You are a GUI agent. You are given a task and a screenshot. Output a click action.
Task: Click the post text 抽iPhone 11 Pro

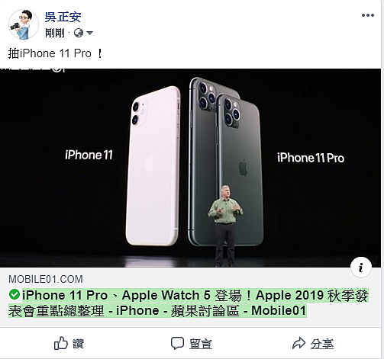tap(55, 53)
